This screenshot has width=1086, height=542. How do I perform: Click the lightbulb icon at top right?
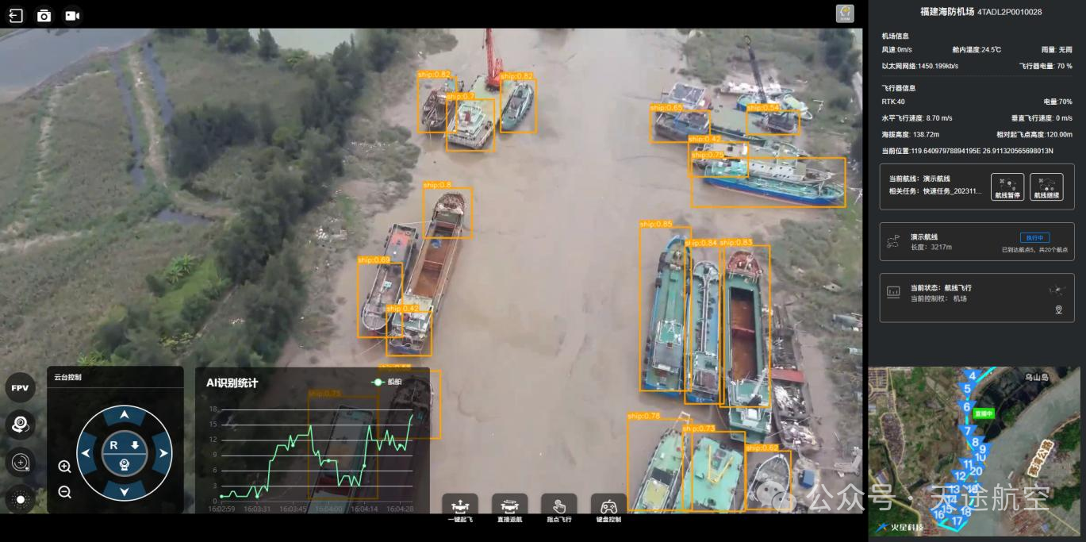pyautogui.click(x=845, y=13)
